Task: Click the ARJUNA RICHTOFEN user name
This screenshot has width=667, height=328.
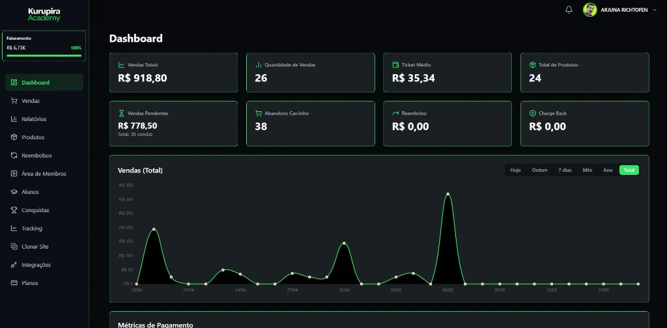Action: (x=625, y=9)
